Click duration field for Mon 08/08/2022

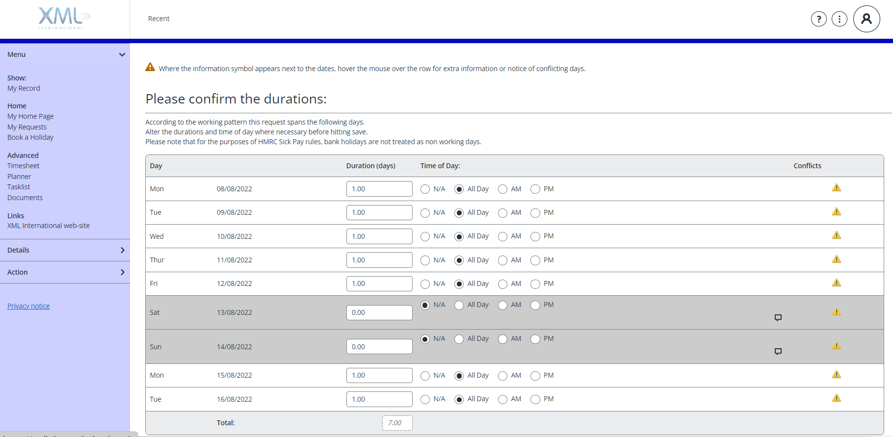tap(379, 189)
